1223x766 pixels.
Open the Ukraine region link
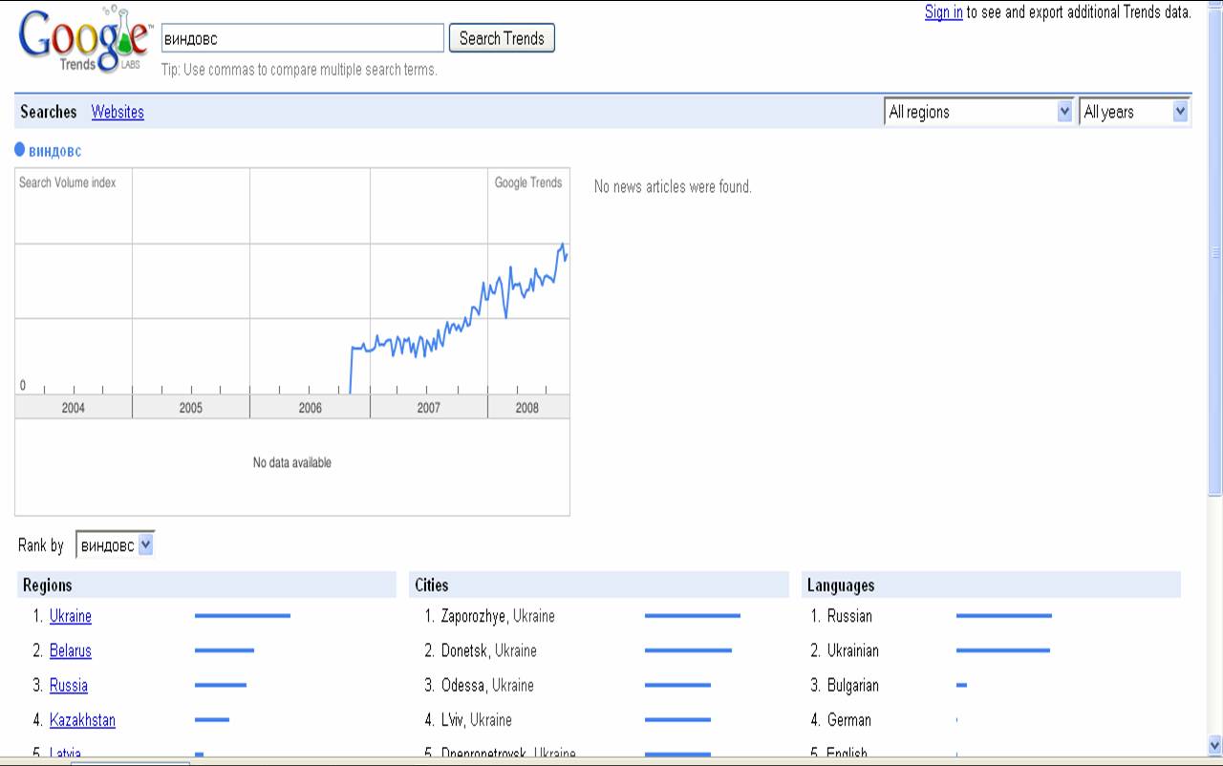coord(71,616)
